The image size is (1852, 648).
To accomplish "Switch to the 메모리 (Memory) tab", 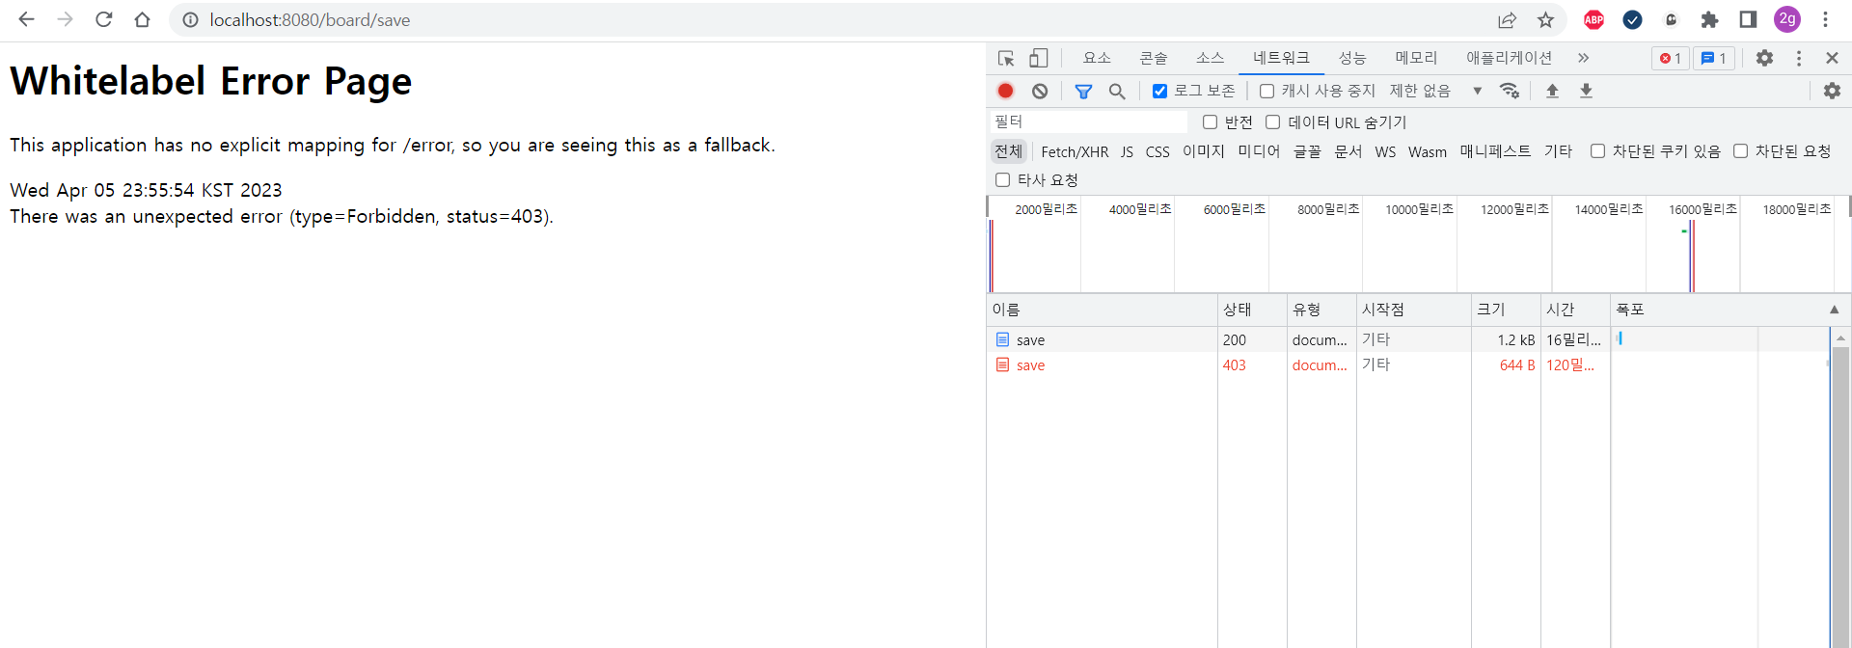I will 1416,58.
